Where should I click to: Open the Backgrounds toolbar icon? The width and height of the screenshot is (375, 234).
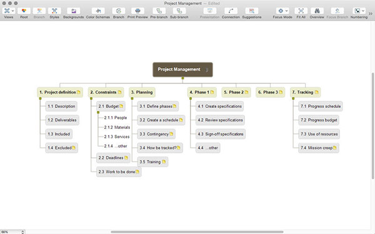73,11
